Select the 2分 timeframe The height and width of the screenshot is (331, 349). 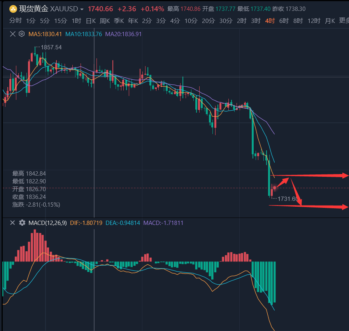click(147, 21)
